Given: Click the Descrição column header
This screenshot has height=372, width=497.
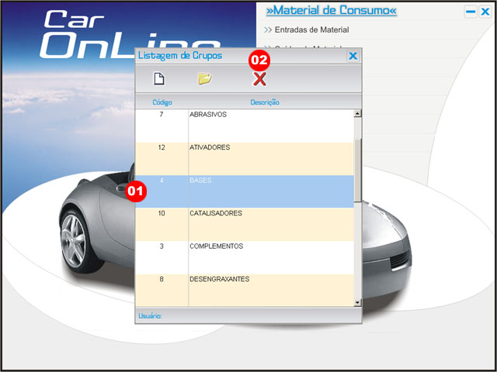Looking at the screenshot, I should pyautogui.click(x=264, y=102).
